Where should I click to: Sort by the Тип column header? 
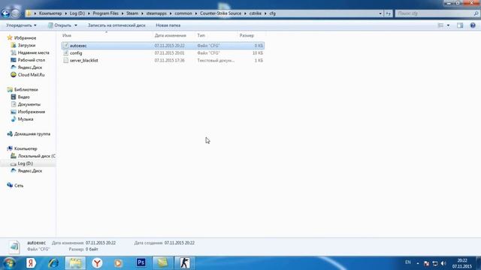click(201, 35)
